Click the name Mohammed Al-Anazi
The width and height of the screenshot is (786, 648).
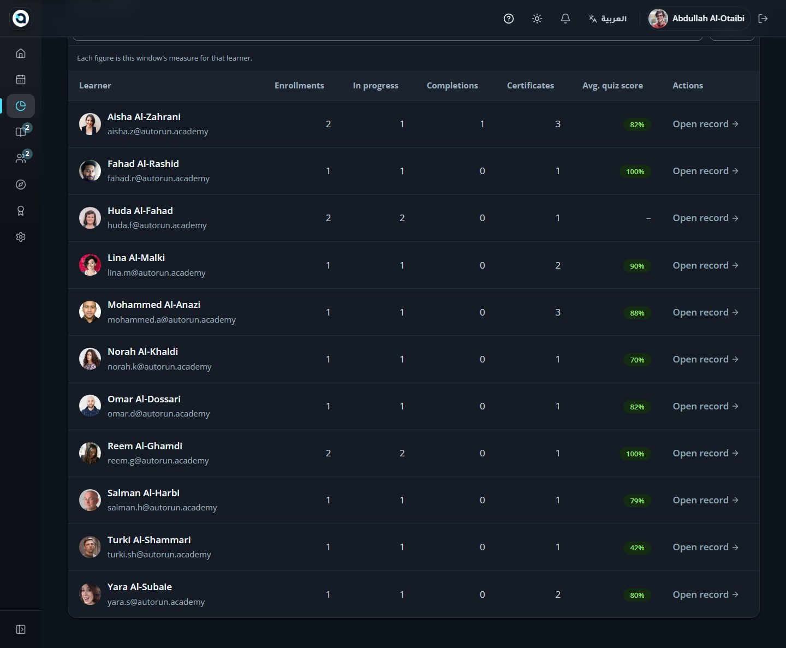pyautogui.click(x=154, y=305)
